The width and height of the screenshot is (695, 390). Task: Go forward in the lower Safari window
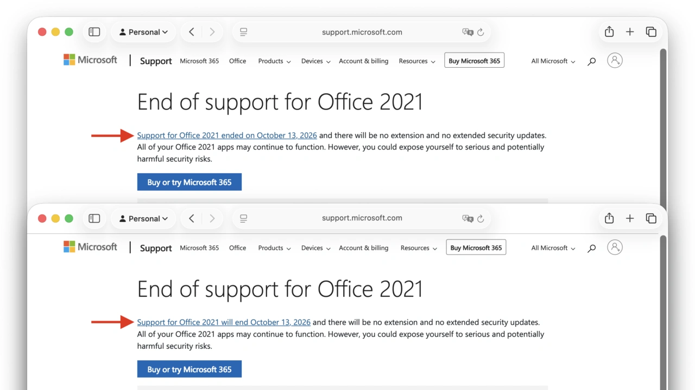coord(212,218)
